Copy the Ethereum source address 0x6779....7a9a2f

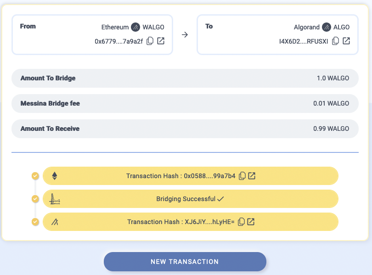pos(150,41)
